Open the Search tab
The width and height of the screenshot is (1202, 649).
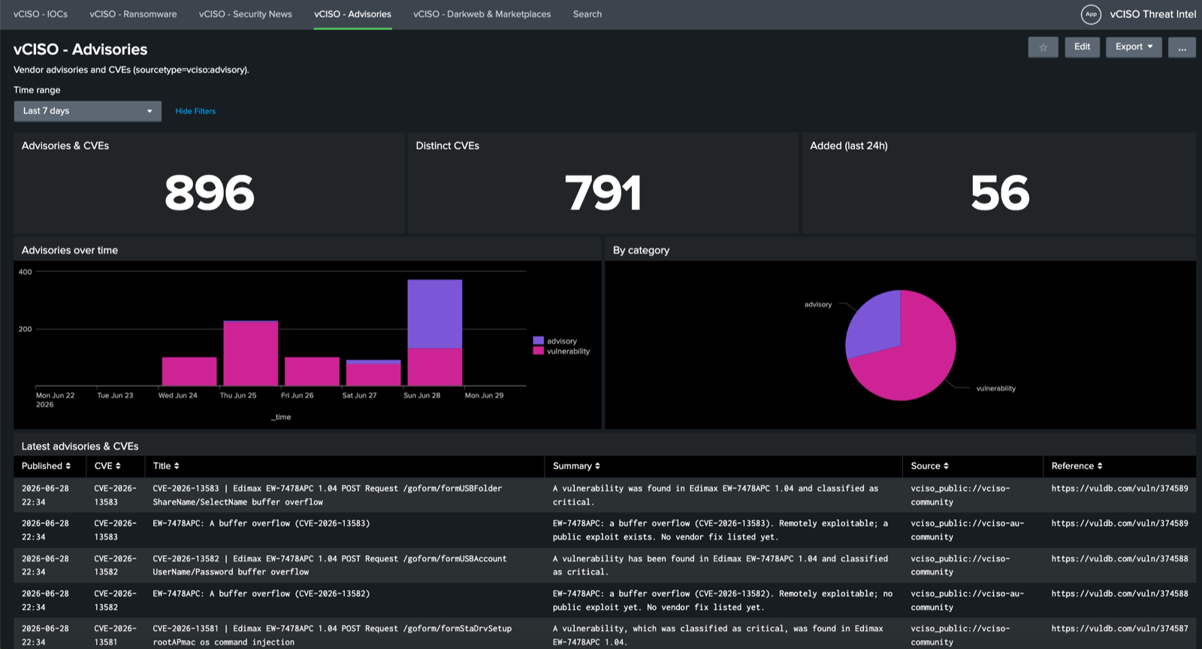click(x=587, y=14)
